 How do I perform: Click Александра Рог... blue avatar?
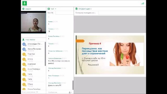pyautogui.click(x=24, y=44)
